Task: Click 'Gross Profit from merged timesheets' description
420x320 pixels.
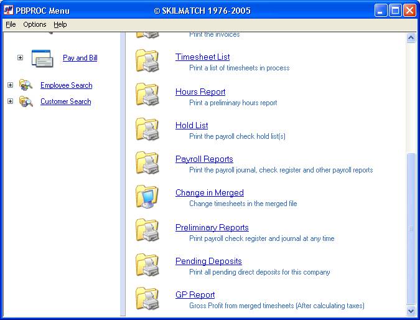Action: click(x=277, y=306)
